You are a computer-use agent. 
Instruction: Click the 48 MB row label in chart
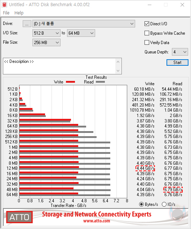click(12, 189)
